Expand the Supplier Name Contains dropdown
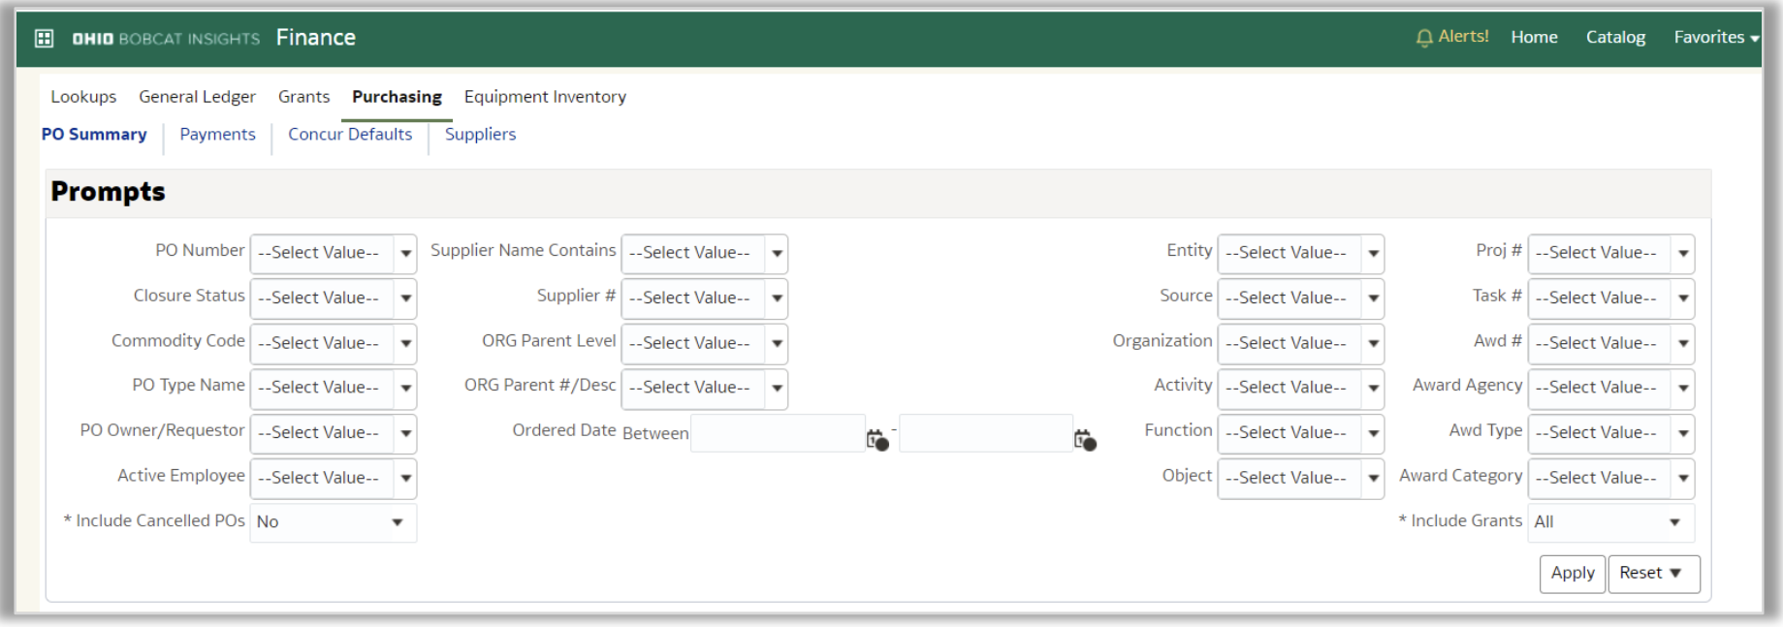 click(x=777, y=253)
